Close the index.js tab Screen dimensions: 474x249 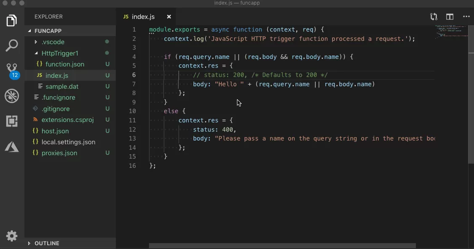pos(169,17)
